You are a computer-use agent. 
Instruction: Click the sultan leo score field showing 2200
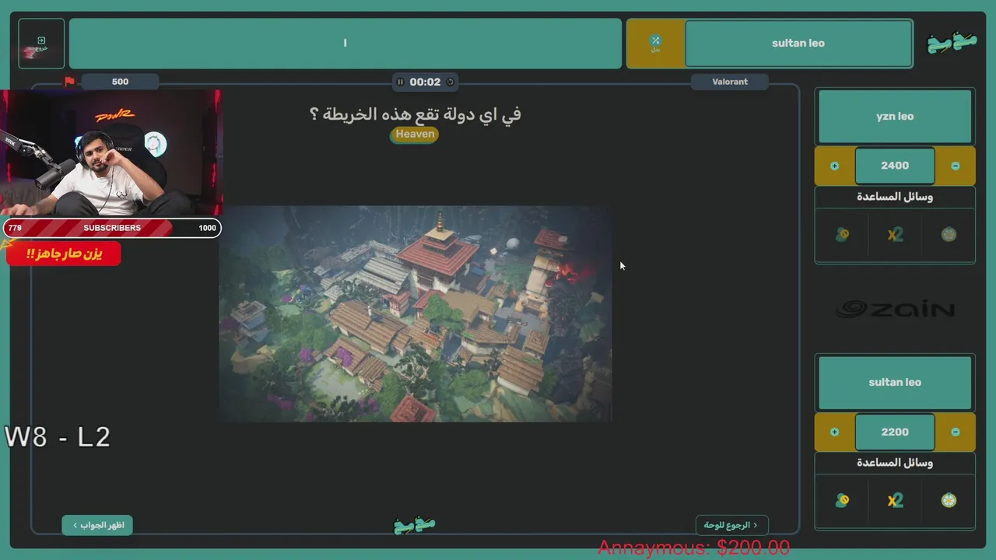895,432
